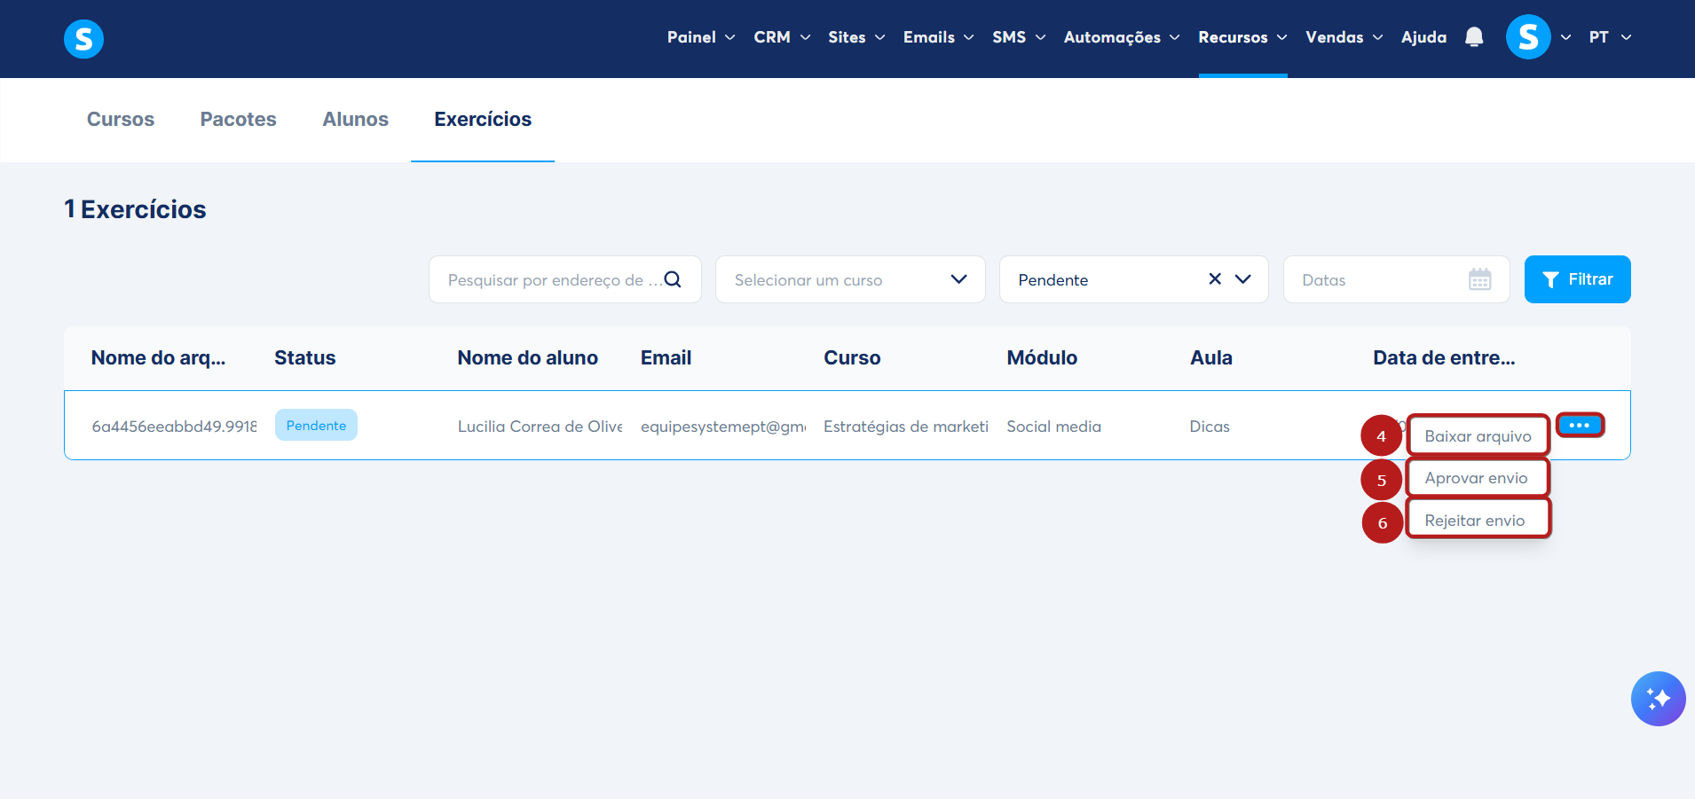This screenshot has height=799, width=1695.
Task: Expand the Emails menu
Action: coord(939,37)
